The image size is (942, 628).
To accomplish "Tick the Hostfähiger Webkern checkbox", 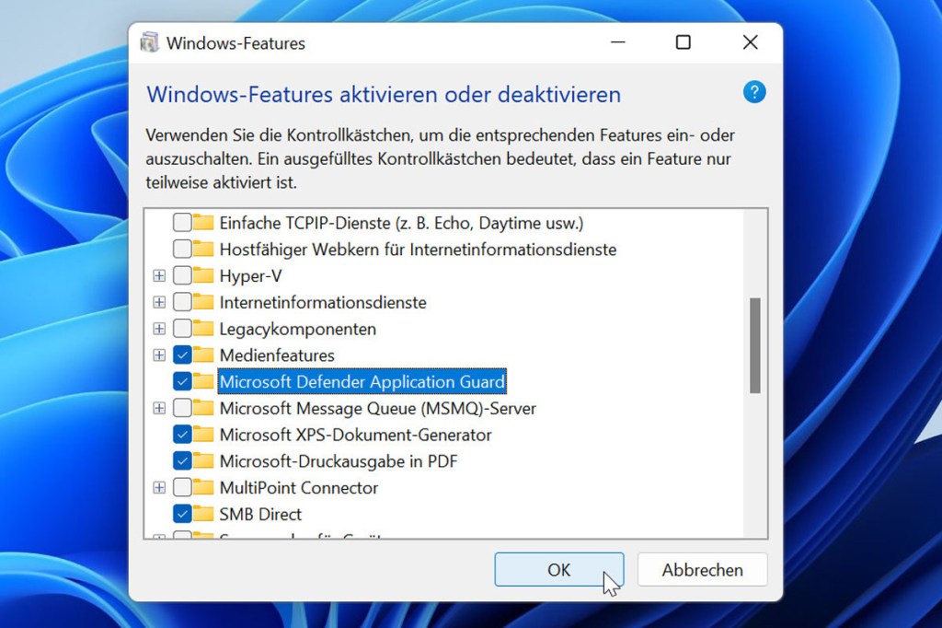I will click(x=182, y=249).
